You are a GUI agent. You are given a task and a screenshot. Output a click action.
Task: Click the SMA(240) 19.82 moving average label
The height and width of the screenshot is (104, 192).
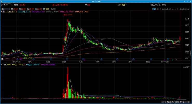tap(81, 12)
